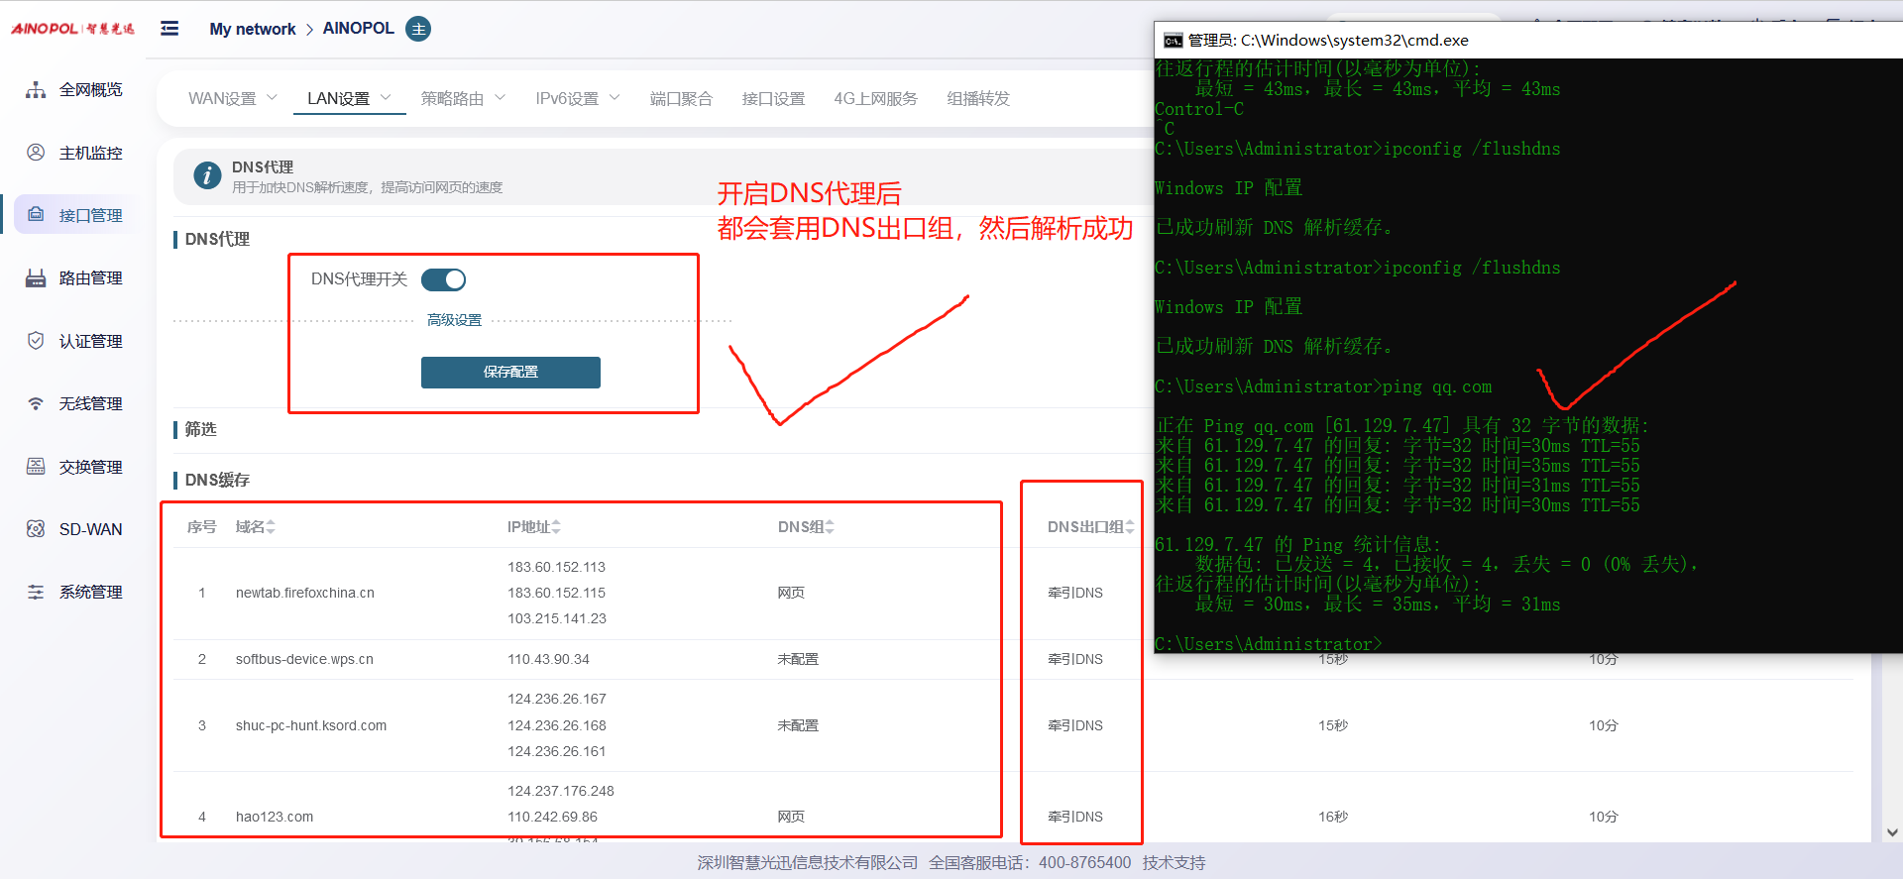Viewport: 1903px width, 879px height.
Task: Expand 高级设置 advanced settings link
Action: [x=454, y=320]
